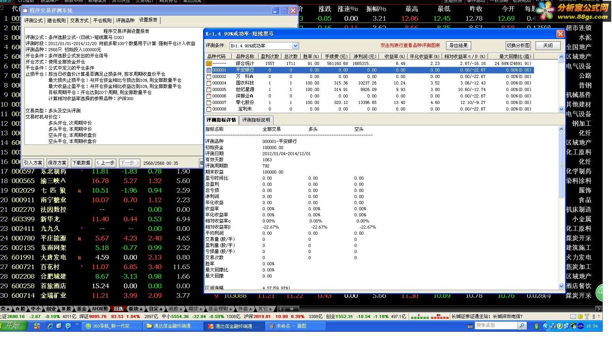The height and width of the screenshot is (344, 612).
Task: Click the clipboard icon for 000006 深振业A
Action: pyautogui.click(x=209, y=96)
